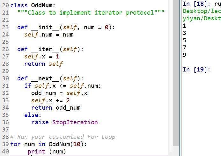Click line number 20 in the gutter
Screen dimensions: 221x156
(5, 6)
